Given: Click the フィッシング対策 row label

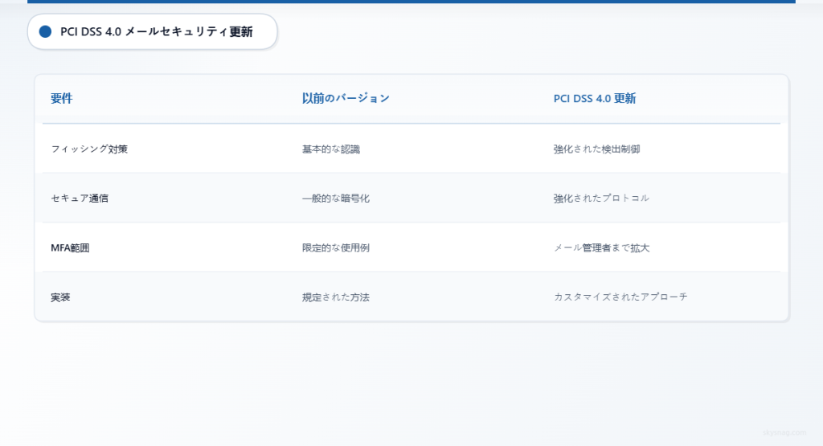Looking at the screenshot, I should [x=89, y=149].
